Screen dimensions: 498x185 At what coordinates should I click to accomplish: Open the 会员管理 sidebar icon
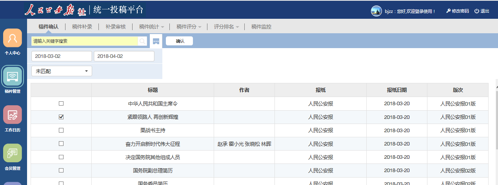click(13, 153)
